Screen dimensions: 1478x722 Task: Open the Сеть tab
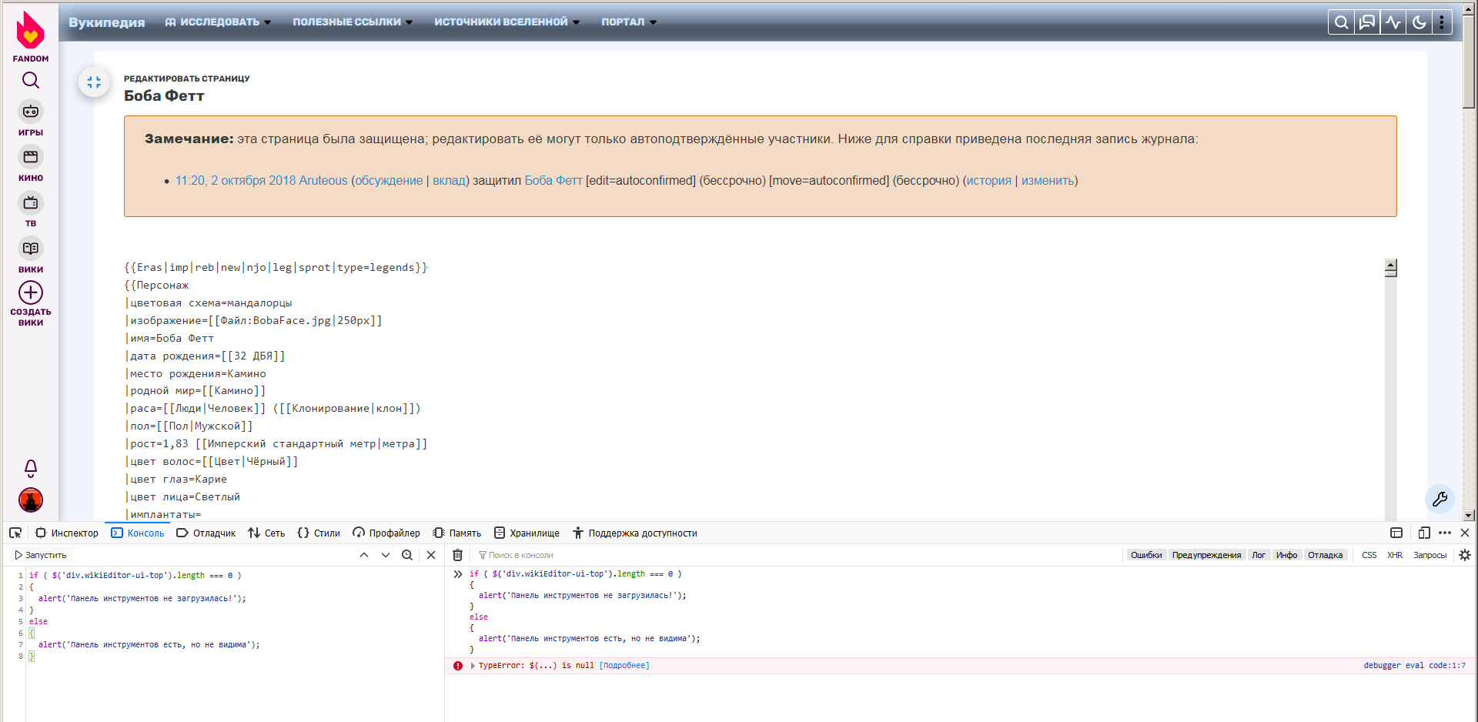click(266, 533)
